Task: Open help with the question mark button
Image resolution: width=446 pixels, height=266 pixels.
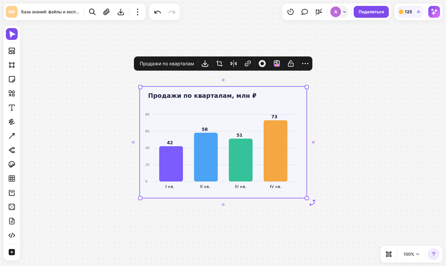Action: 434,254
